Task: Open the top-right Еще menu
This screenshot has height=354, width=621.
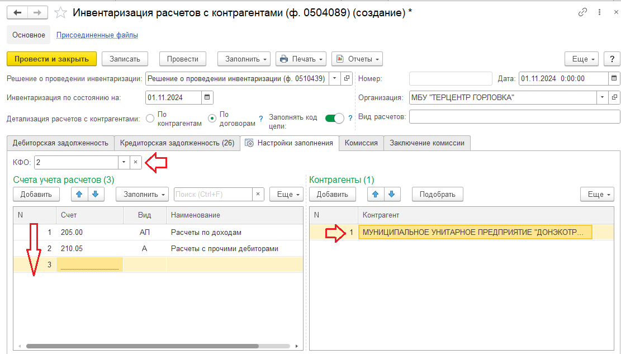Action: (x=582, y=59)
